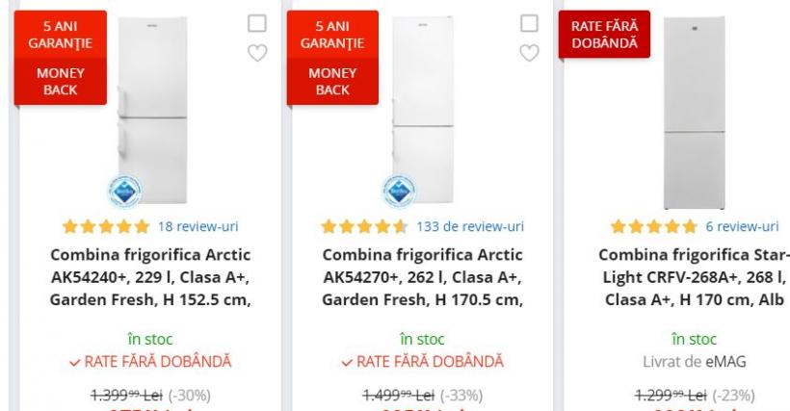Expand Rate fără dobândă under AK54240+
This screenshot has width=790, height=411.
coord(149,362)
